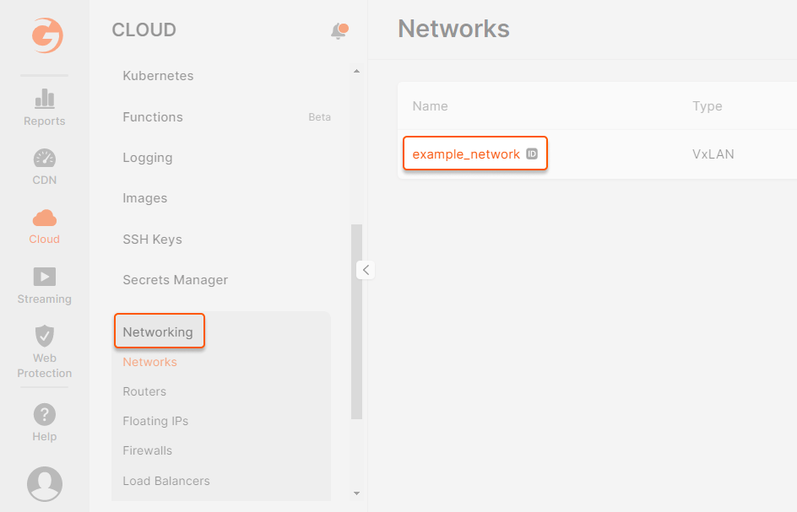797x512 pixels.
Task: Select the Cloud icon in sidebar
Action: [x=44, y=218]
